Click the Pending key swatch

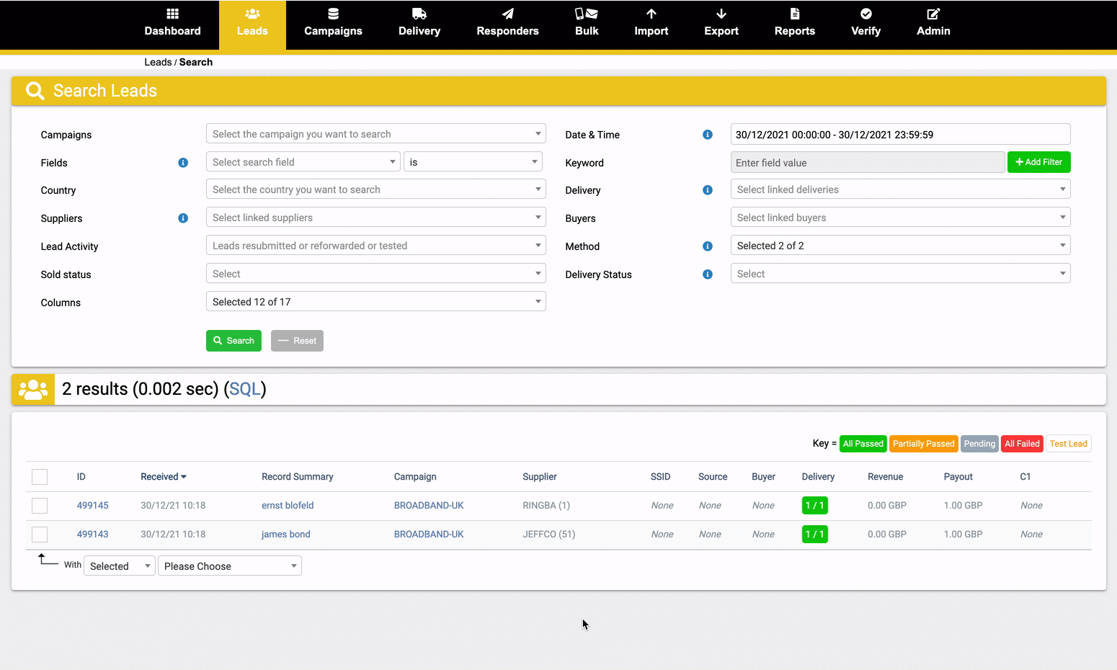pyautogui.click(x=979, y=444)
